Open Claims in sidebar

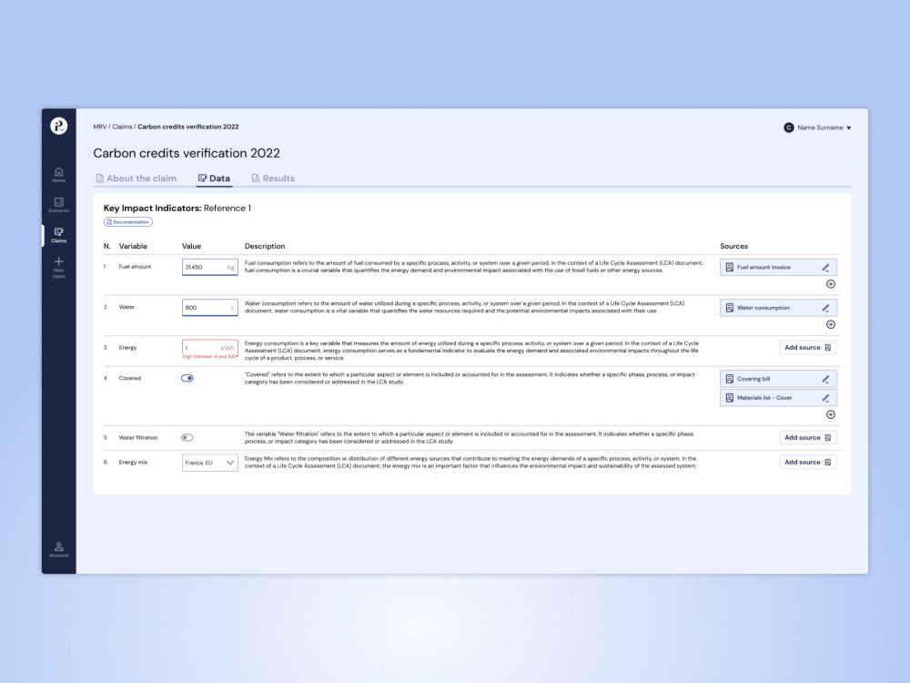58,235
